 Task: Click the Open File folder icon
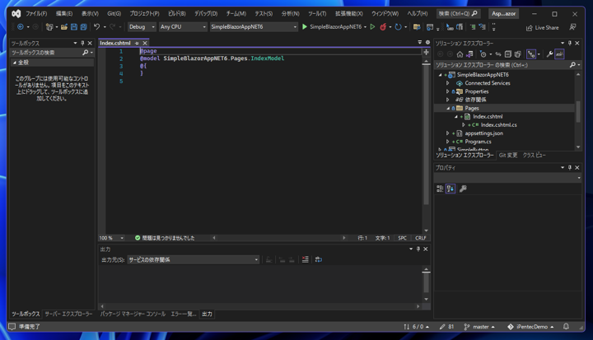click(64, 27)
